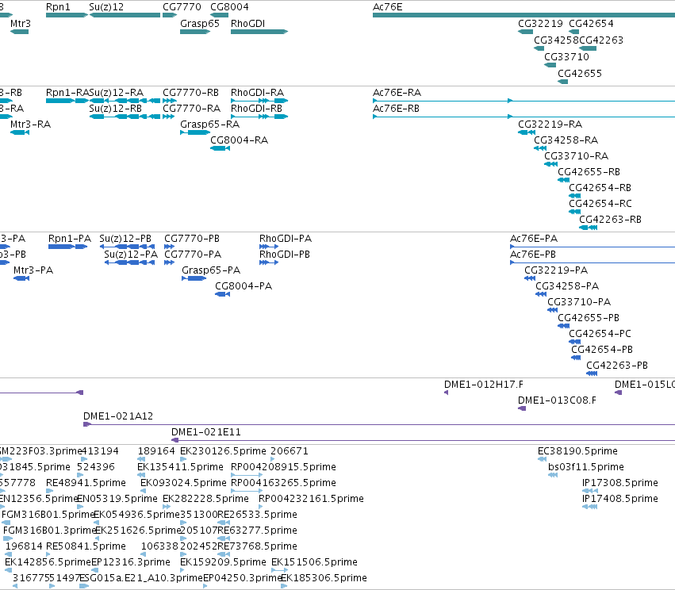675x590 pixels.
Task: Click transcript CG42654-RC
Action: pyautogui.click(x=600, y=204)
